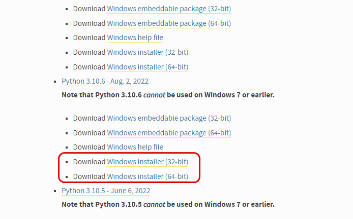This screenshot has width=353, height=219.
Task: Click the bold note about Python 3.10.6 and Windows 7
Action: pyautogui.click(x=168, y=95)
